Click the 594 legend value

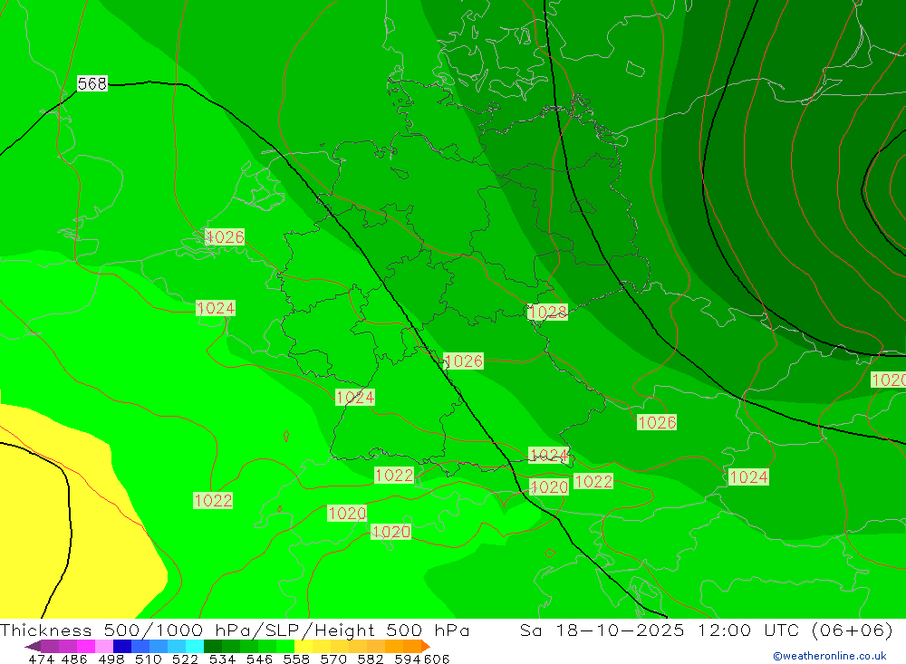point(407,659)
